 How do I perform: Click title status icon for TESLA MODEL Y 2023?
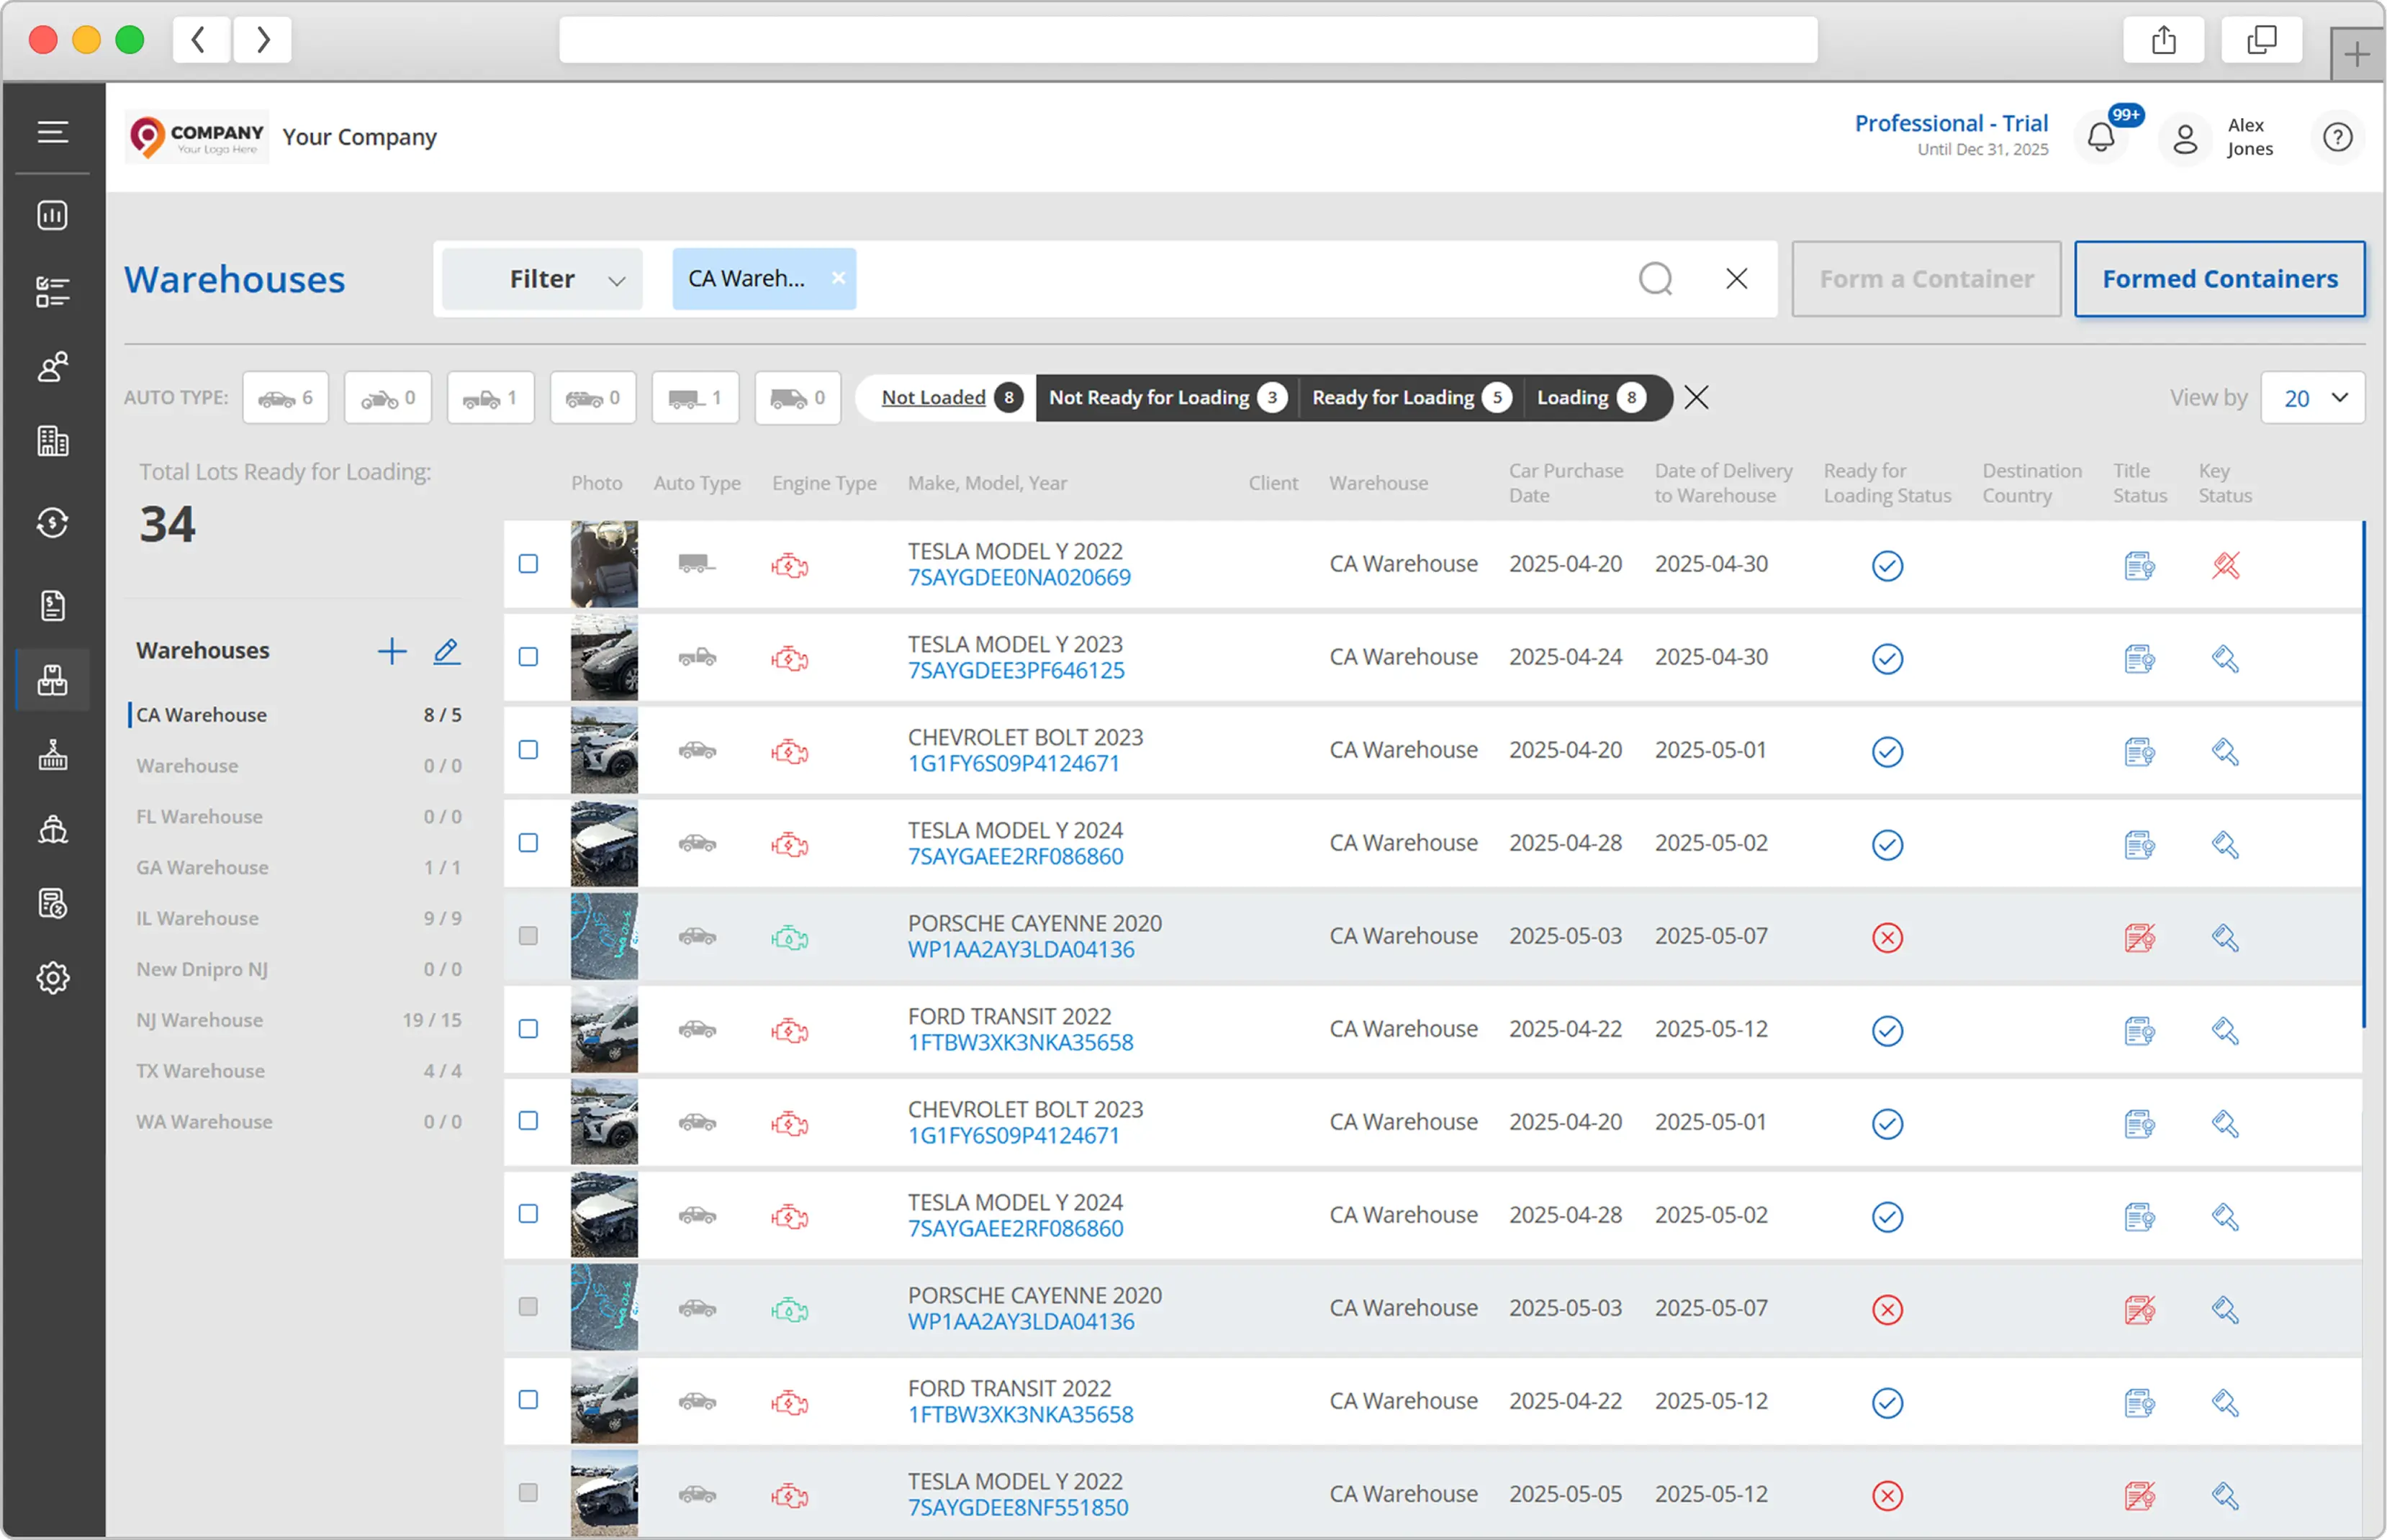tap(2140, 659)
